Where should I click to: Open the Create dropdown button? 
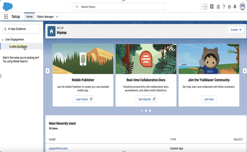(x=236, y=30)
